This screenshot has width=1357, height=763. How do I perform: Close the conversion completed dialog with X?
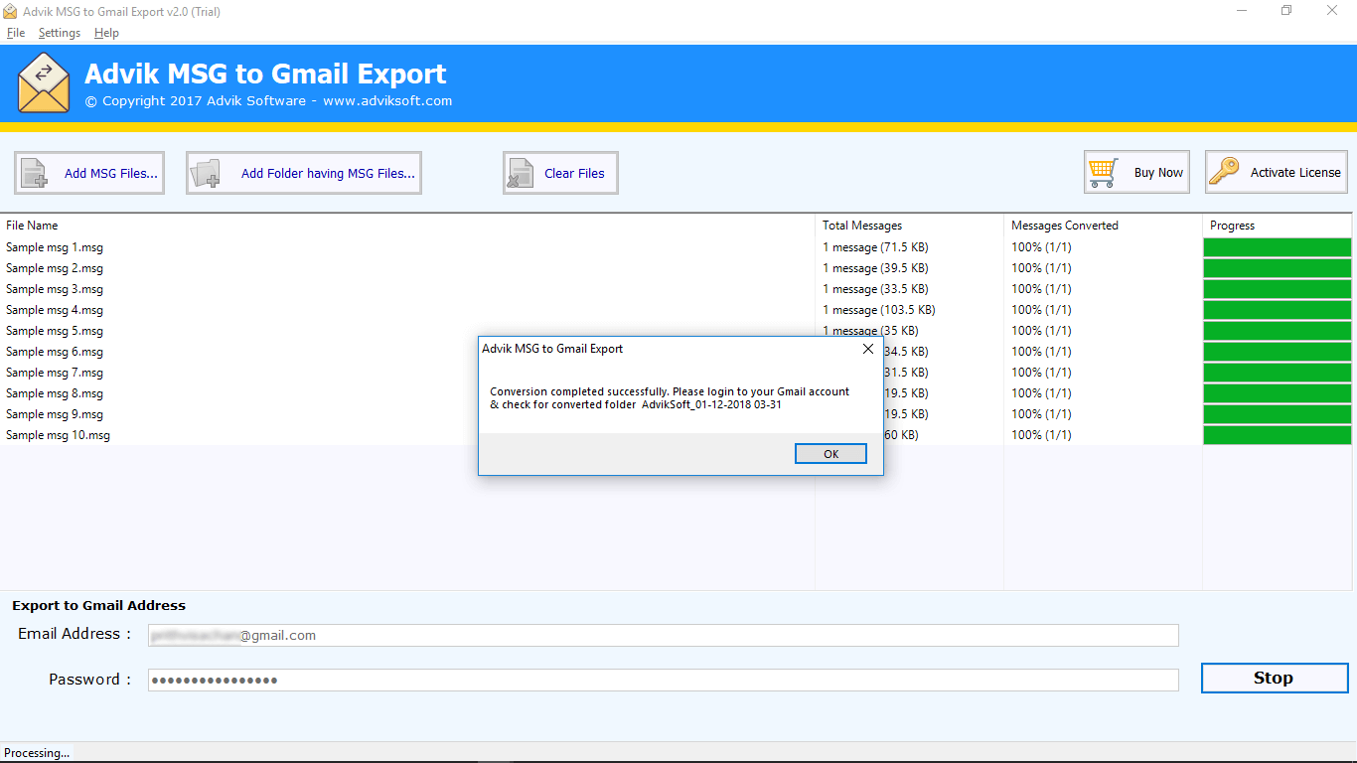tap(868, 349)
